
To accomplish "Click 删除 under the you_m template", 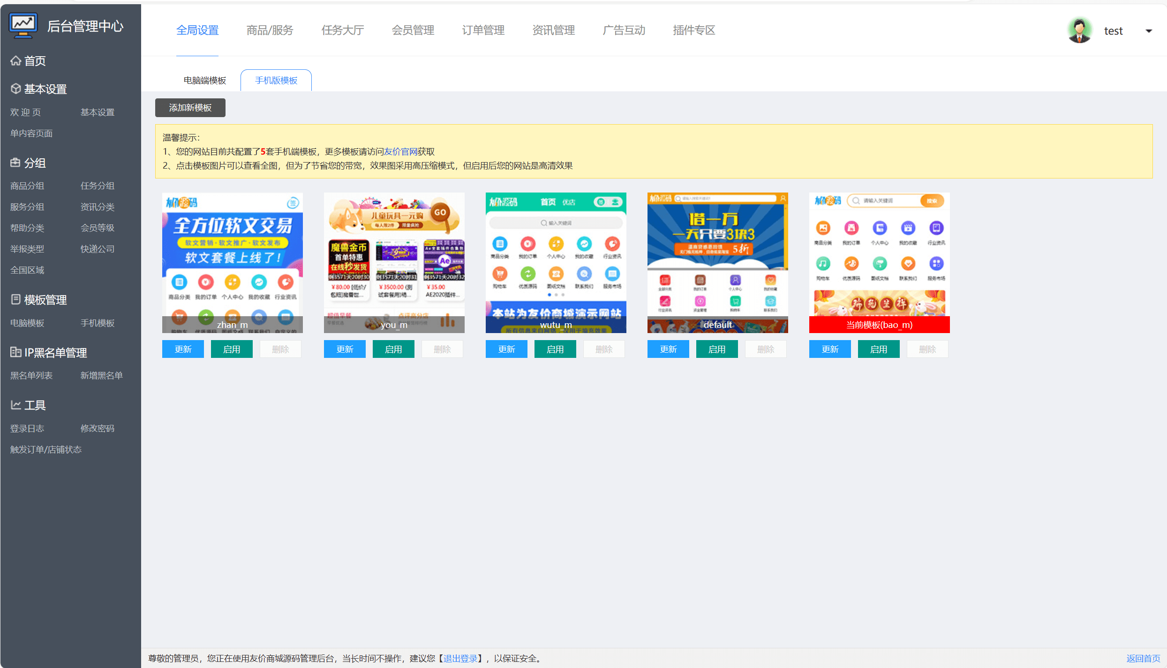I will pos(442,349).
